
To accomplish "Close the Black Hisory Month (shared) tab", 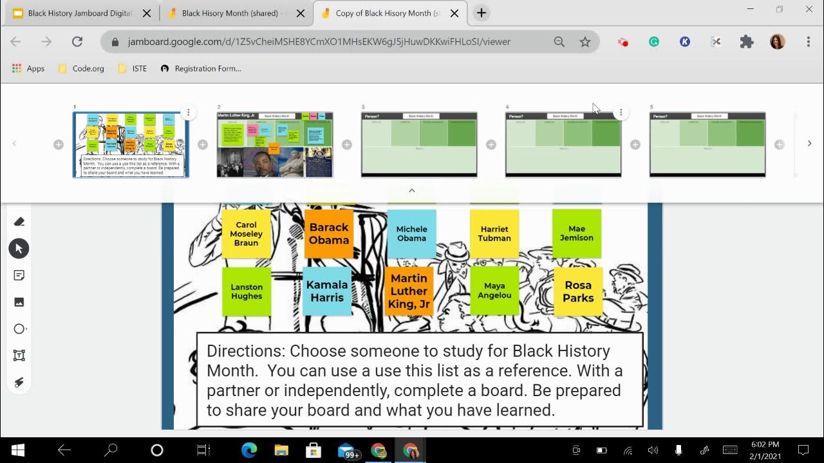I will pyautogui.click(x=300, y=13).
